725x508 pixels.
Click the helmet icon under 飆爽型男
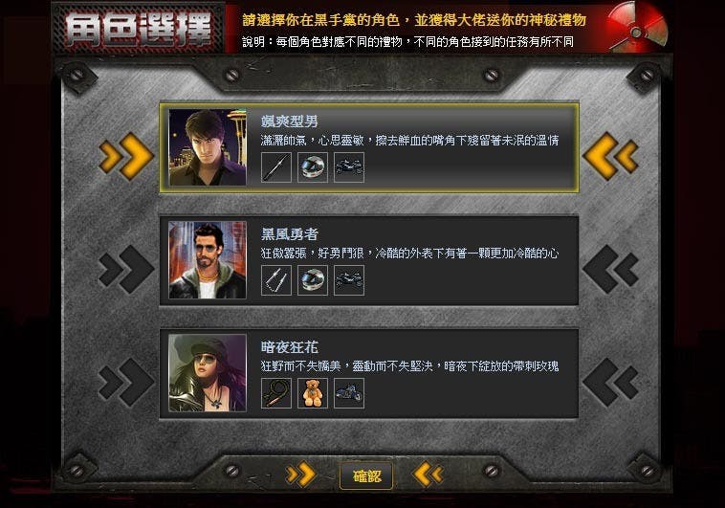pos(313,167)
